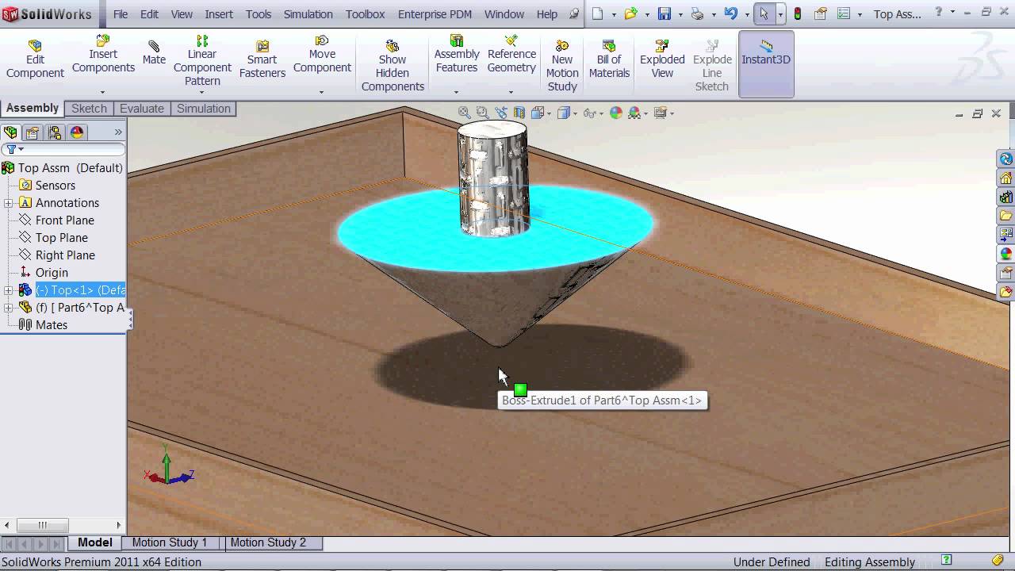Switch to the Simulation ribbon tab
Viewport: 1015px width, 571px height.
point(204,109)
